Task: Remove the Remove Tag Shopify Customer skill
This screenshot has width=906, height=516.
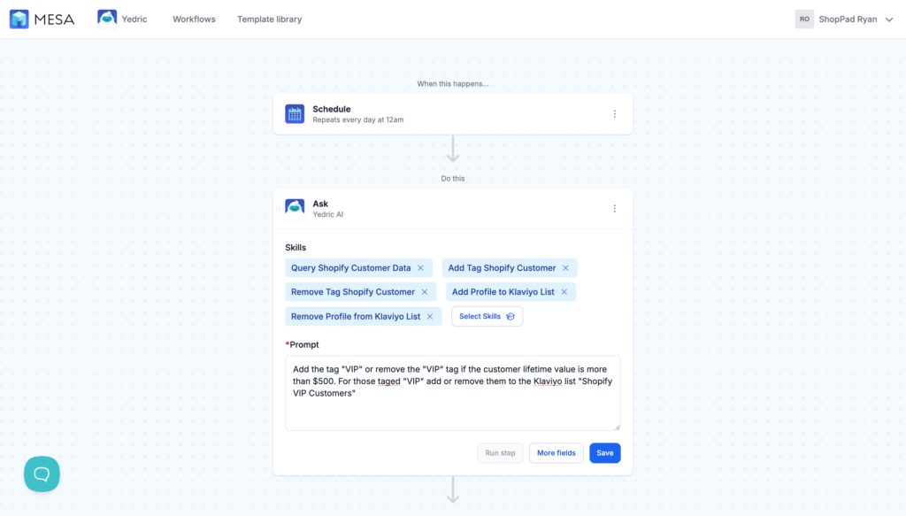Action: point(425,292)
